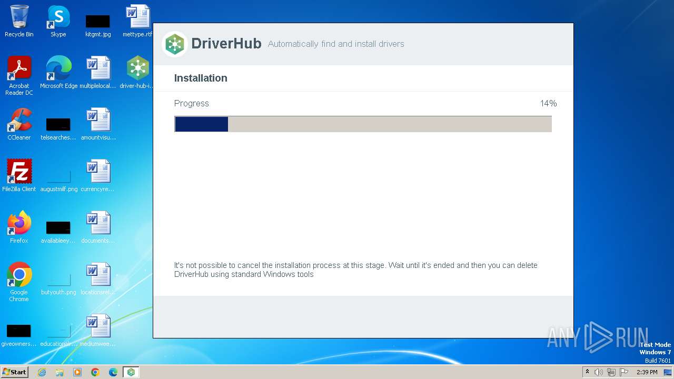Screen dimensions: 674x379
Task: Show hidden system tray icons
Action: (x=587, y=372)
